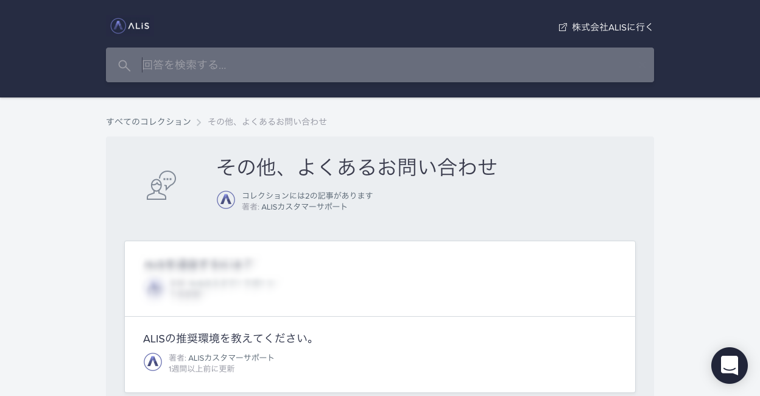Click the large その他、よくあるお問い合わせ heading
This screenshot has width=760, height=396.
coord(357,167)
